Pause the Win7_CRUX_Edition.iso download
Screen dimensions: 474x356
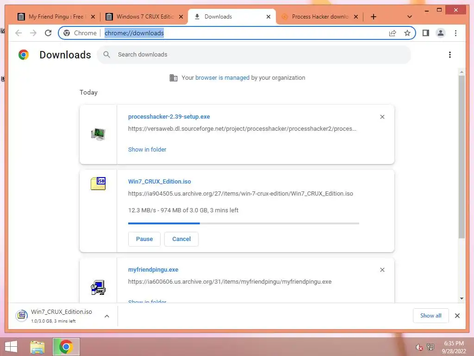click(x=144, y=239)
